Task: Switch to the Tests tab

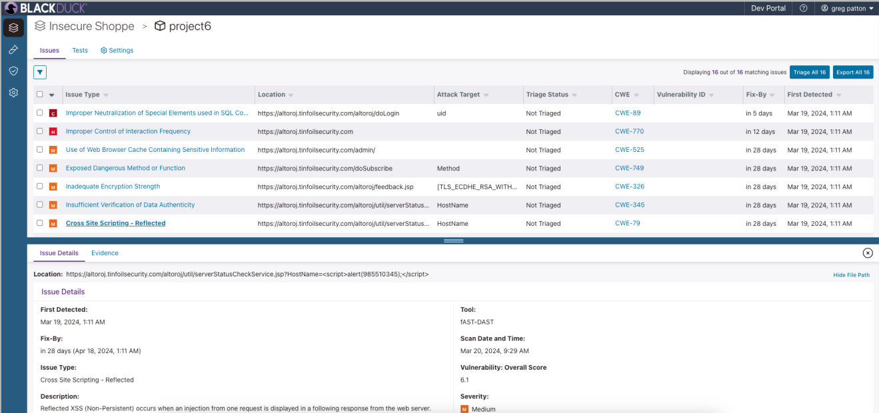Action: pyautogui.click(x=80, y=51)
